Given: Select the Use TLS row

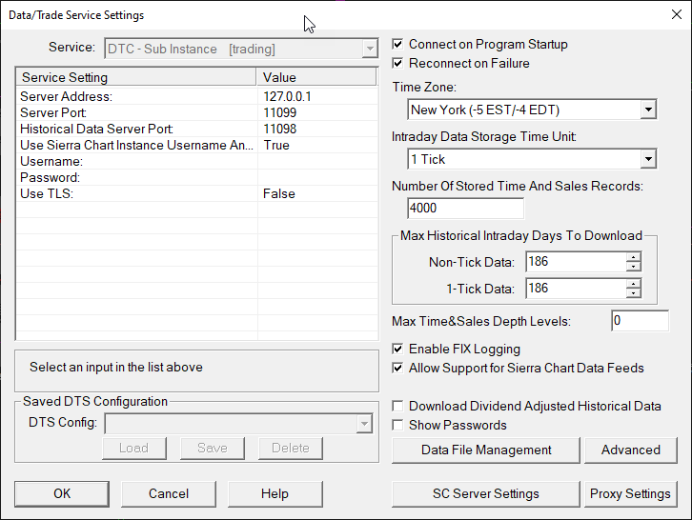Looking at the screenshot, I should pos(197,193).
